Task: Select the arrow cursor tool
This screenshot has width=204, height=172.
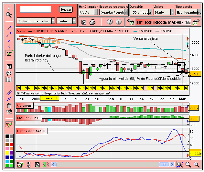Action: (x=9, y=9)
